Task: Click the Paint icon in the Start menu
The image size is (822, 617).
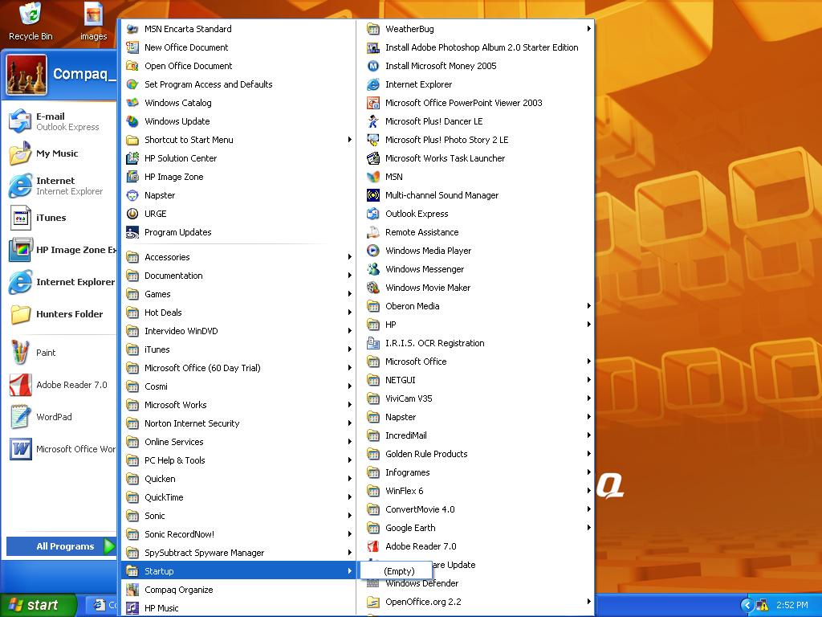Action: (20, 353)
